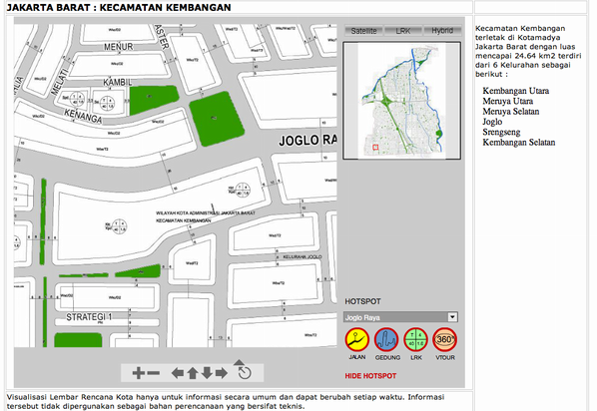Click the KAMBIL street label on map
This screenshot has height=411, width=597.
(117, 82)
